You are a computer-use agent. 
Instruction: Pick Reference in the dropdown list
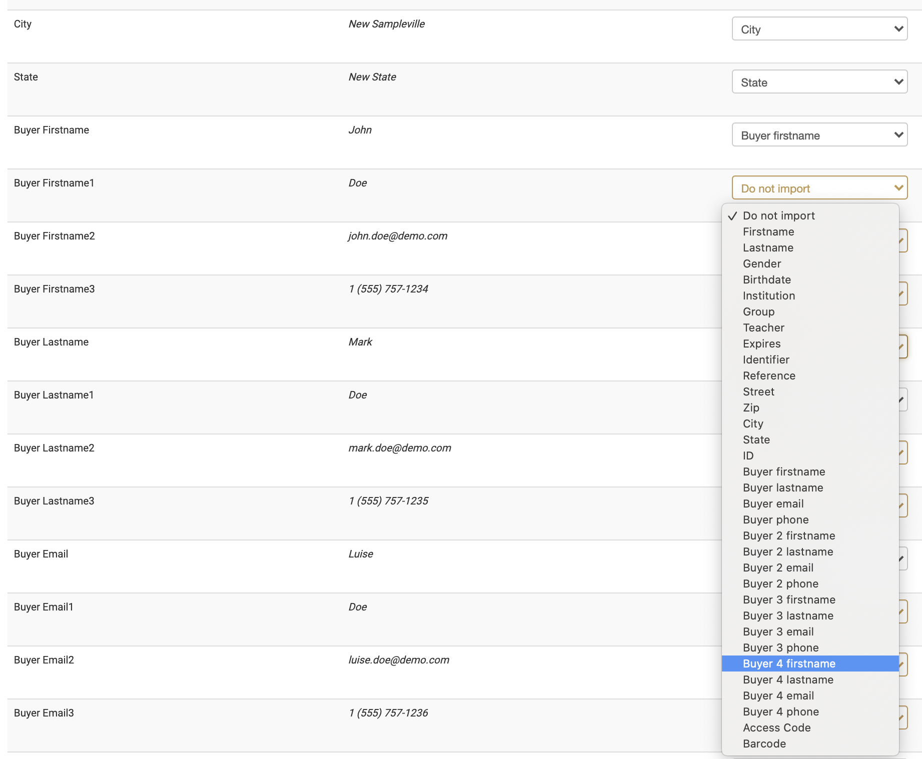810,375
